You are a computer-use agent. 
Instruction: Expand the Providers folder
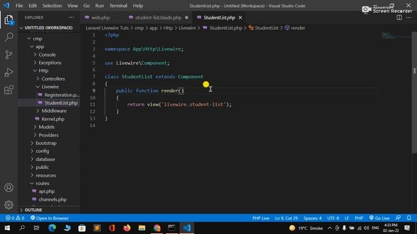pyautogui.click(x=48, y=135)
